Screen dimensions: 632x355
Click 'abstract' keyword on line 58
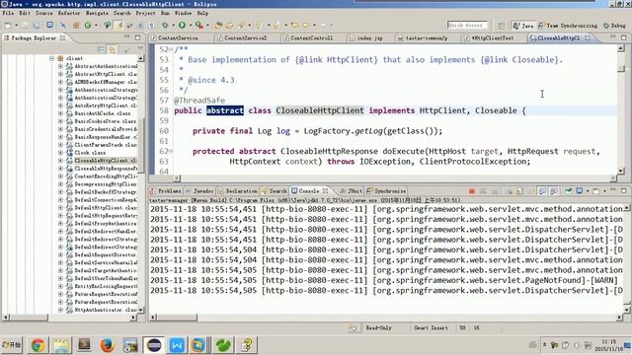[x=225, y=110]
